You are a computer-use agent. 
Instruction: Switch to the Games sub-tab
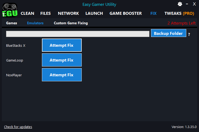tap(12, 23)
